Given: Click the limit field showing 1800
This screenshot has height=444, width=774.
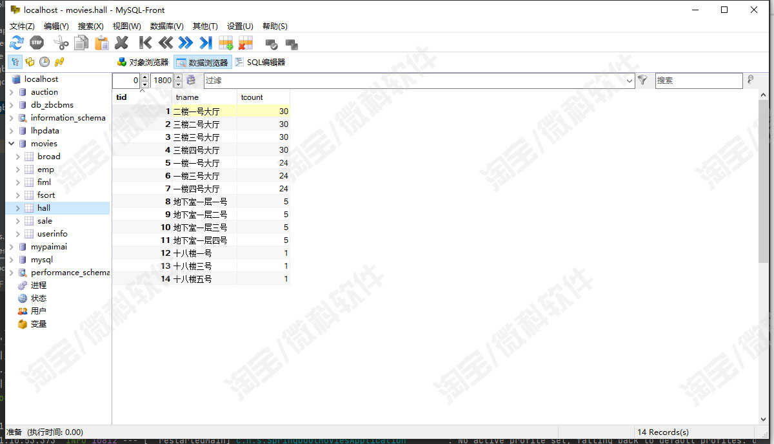Looking at the screenshot, I should click(x=162, y=81).
